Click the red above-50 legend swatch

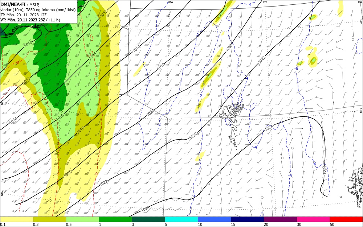pos(346,219)
